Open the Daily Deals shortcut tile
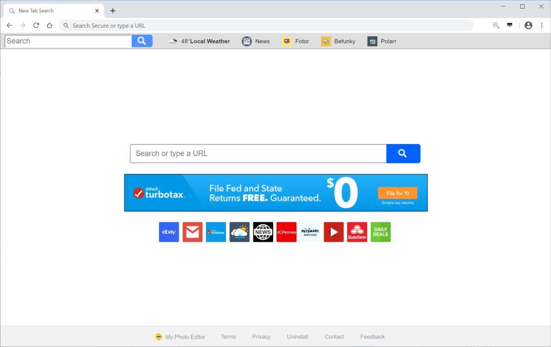551x347 pixels. tap(380, 232)
